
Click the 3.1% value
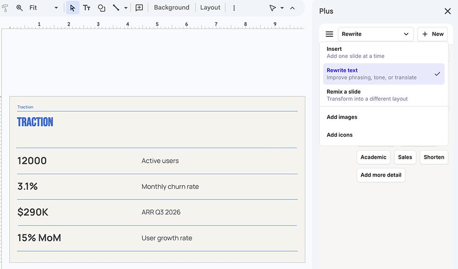click(x=27, y=187)
